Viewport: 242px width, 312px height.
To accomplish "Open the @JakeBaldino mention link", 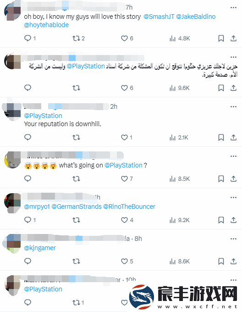I will pyautogui.click(x=196, y=17).
